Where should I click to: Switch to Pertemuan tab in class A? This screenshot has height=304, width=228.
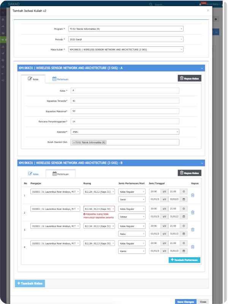[x=60, y=79]
